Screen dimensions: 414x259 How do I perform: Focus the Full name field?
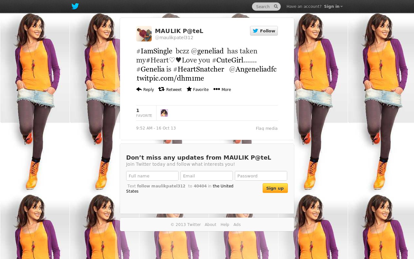pyautogui.click(x=152, y=176)
